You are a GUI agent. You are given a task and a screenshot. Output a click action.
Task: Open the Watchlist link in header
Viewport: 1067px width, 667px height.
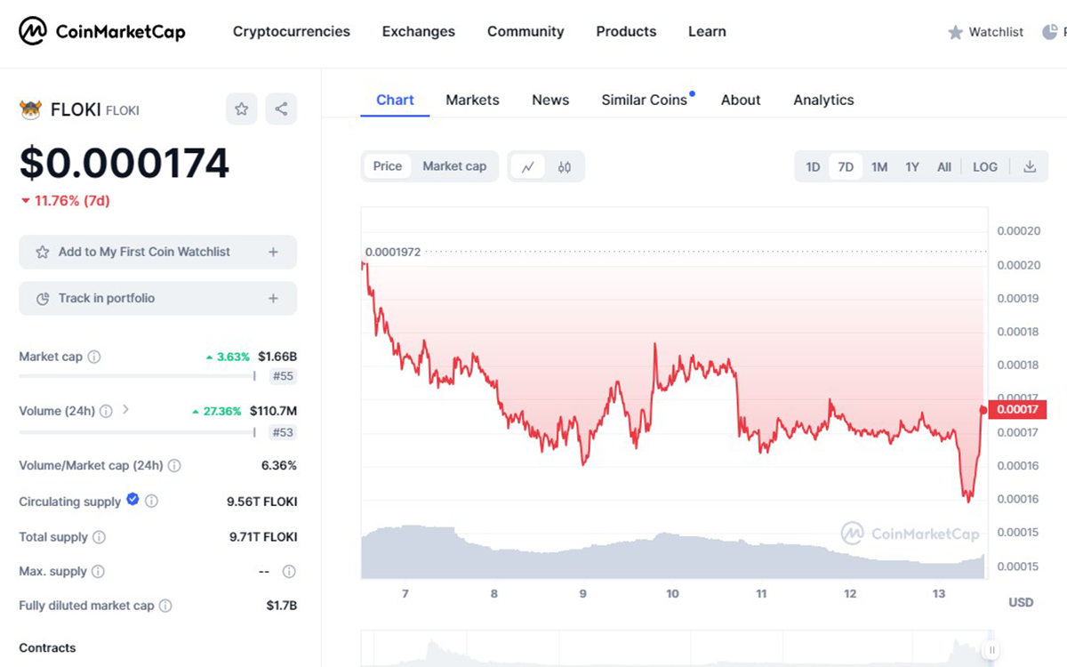996,32
